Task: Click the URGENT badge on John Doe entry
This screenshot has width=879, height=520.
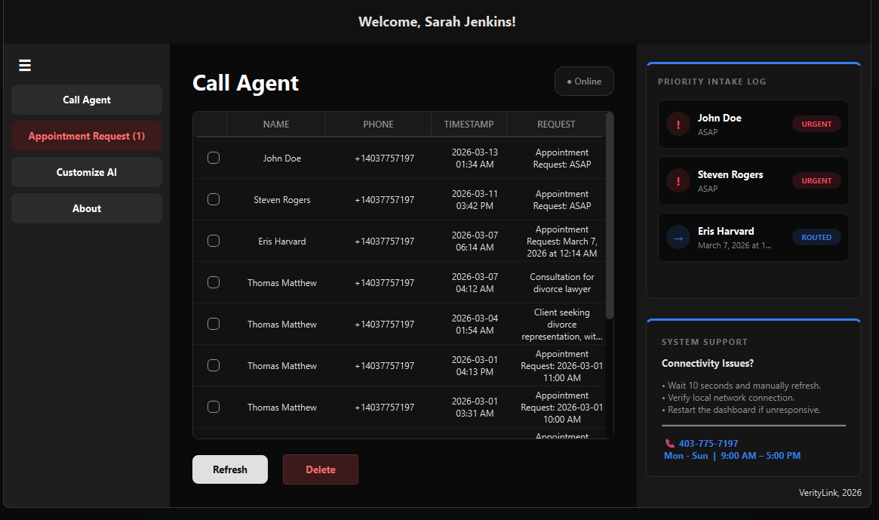Action: (x=816, y=124)
